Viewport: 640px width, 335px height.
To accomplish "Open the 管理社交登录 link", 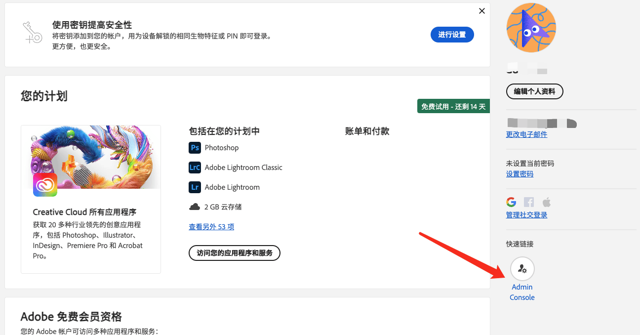I will (526, 215).
